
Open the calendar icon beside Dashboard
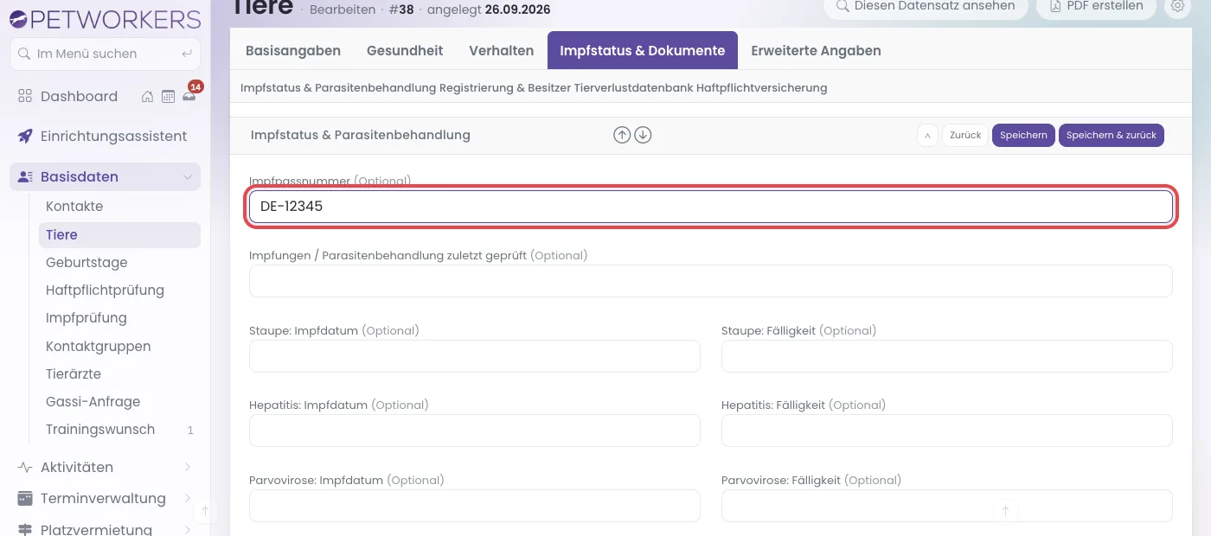(x=168, y=96)
